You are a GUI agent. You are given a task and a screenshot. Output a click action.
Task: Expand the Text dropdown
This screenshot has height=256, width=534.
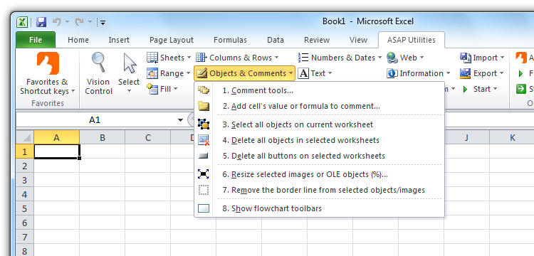315,73
